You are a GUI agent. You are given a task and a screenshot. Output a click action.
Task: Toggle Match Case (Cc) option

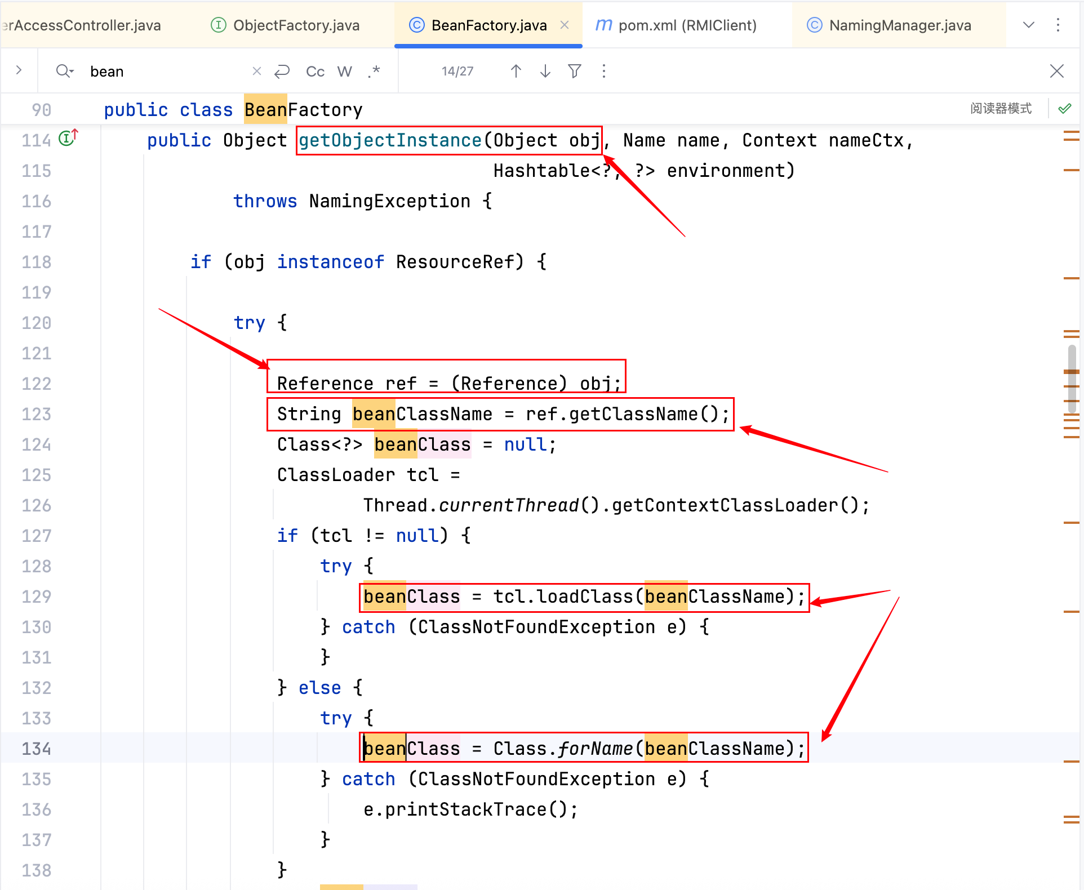tap(315, 72)
